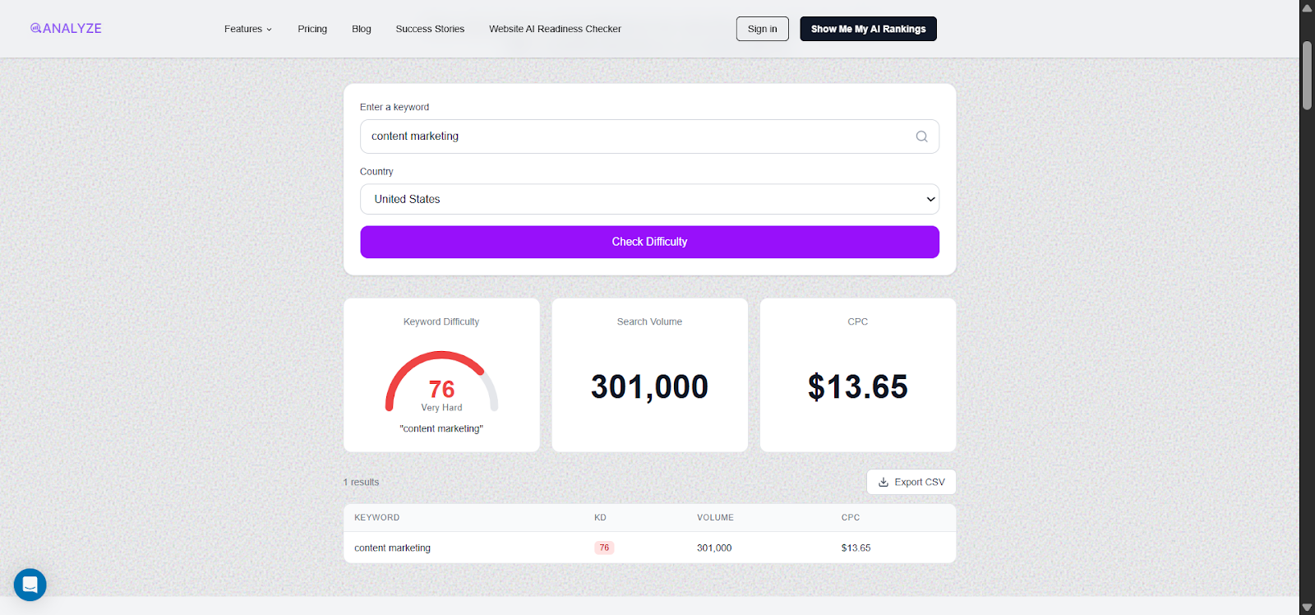The height and width of the screenshot is (615, 1315).
Task: Open the chat support widget
Action: pyautogui.click(x=30, y=585)
